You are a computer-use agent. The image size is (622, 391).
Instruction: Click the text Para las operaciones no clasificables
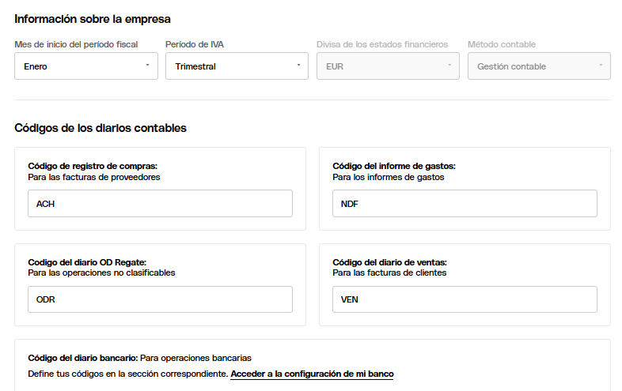click(101, 273)
